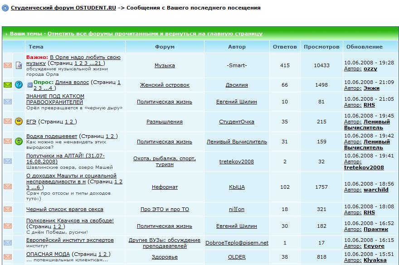Click envelope icon in ЕГЭ row
The width and height of the screenshot is (399, 265).
tap(8, 121)
